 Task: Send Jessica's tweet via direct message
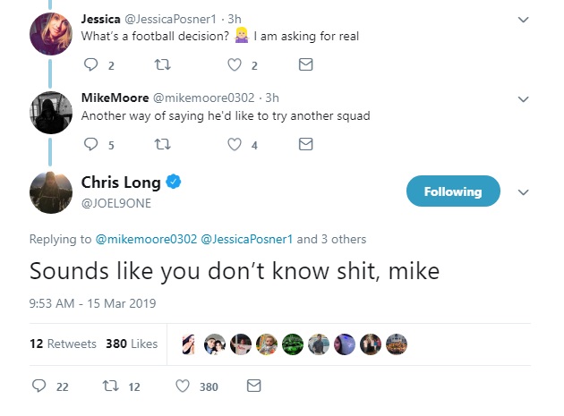coord(304,64)
